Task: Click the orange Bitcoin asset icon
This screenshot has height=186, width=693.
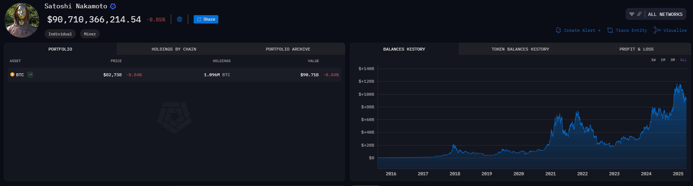Action: coord(12,75)
